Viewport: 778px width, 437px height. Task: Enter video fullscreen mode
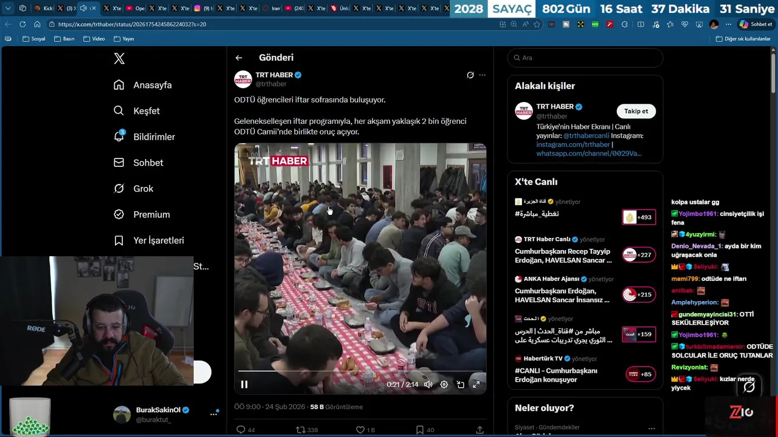click(476, 384)
